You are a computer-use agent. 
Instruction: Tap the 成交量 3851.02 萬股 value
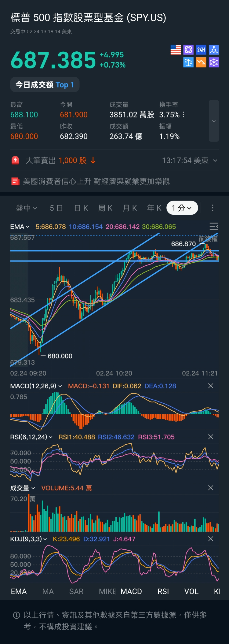tap(132, 115)
